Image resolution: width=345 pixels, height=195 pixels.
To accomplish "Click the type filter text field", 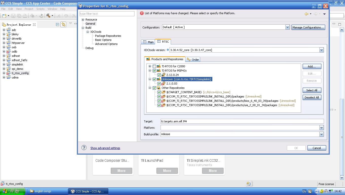I will (107, 14).
